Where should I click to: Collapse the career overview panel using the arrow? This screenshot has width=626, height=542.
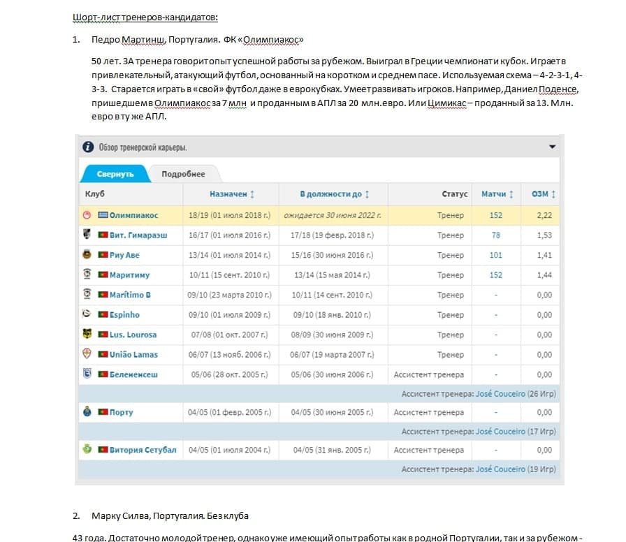552,147
